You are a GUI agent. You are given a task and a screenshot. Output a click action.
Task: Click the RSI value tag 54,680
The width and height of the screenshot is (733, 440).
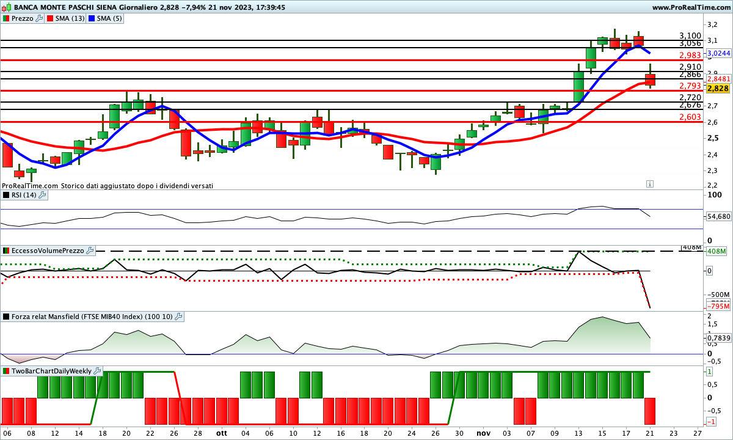pos(718,216)
